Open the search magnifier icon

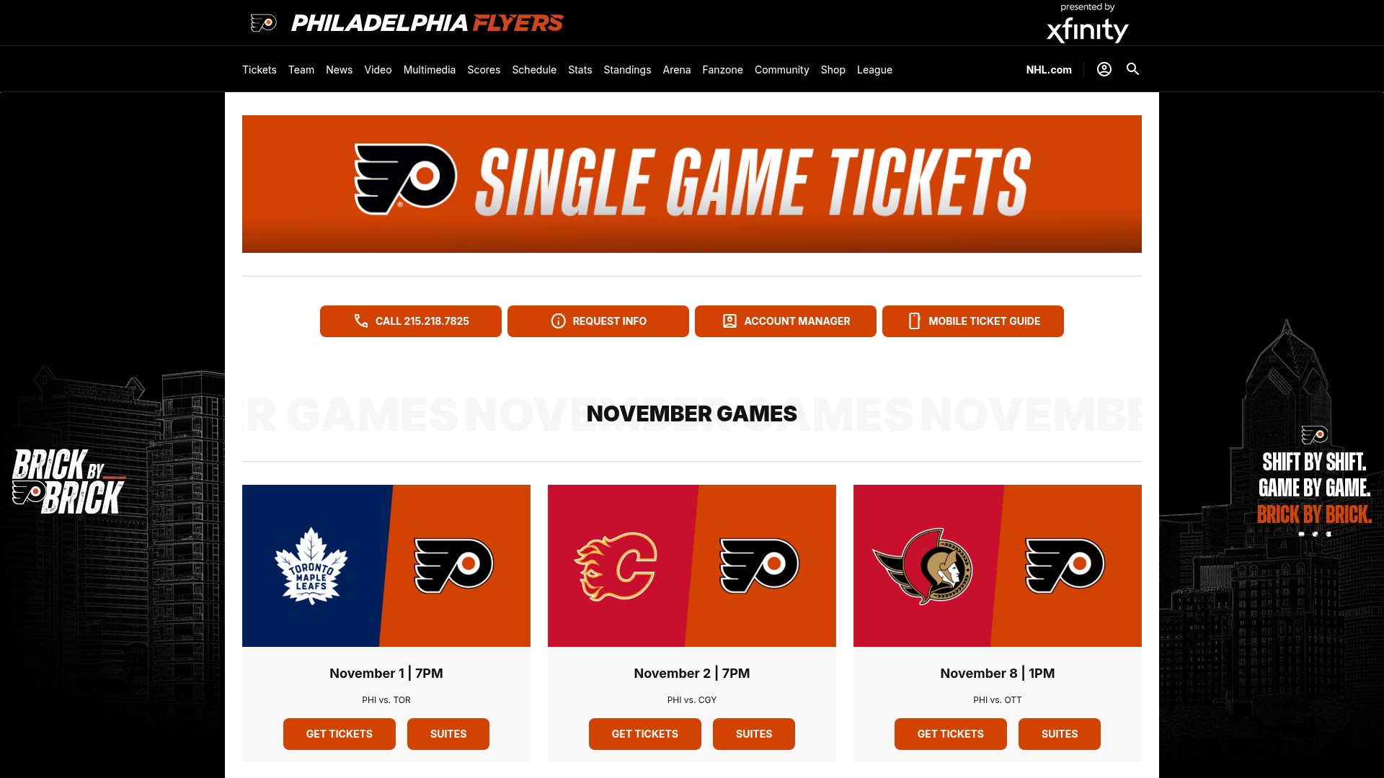click(x=1132, y=69)
